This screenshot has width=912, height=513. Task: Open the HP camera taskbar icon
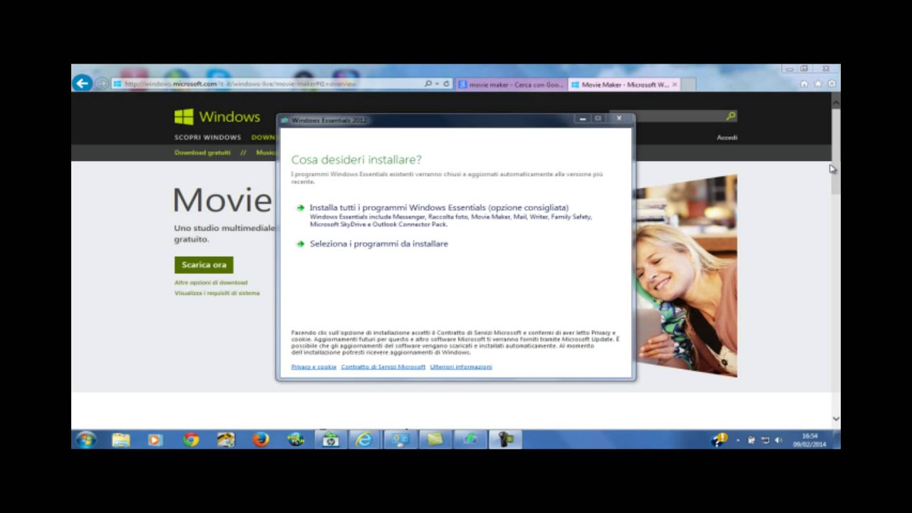pos(331,440)
